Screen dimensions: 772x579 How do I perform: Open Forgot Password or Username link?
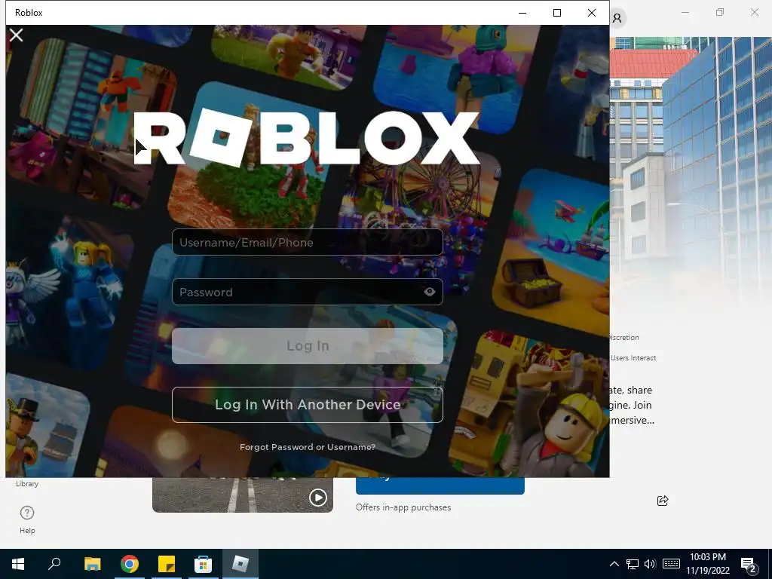coord(308,447)
